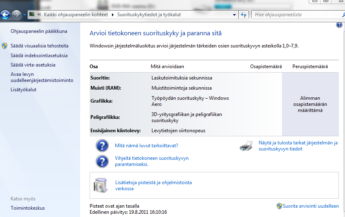The width and height of the screenshot is (345, 217).
Task: Open recent pages dropdown beside Forward arrow
Action: (x=24, y=15)
